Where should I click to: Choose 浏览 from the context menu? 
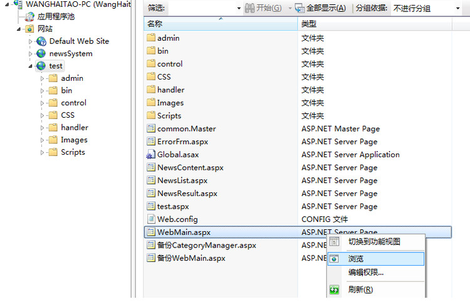pos(356,259)
